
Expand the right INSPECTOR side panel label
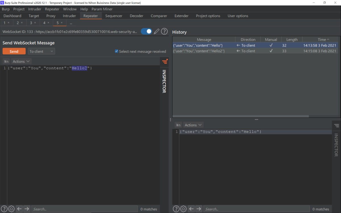[x=336, y=145]
